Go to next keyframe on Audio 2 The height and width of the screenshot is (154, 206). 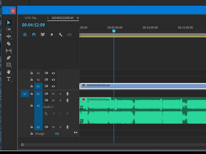67,114
